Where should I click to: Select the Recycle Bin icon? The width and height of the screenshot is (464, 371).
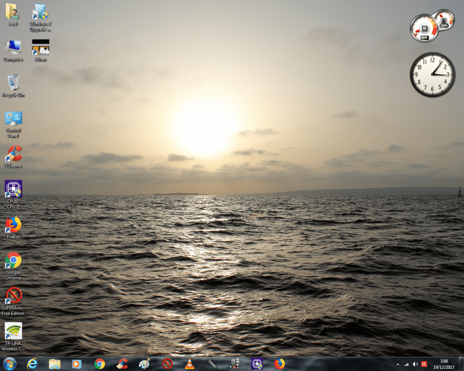click(13, 83)
